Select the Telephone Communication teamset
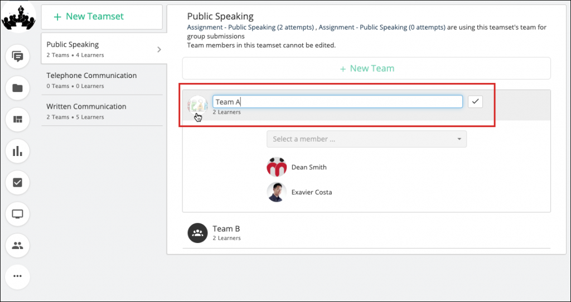This screenshot has width=571, height=302. tap(102, 80)
